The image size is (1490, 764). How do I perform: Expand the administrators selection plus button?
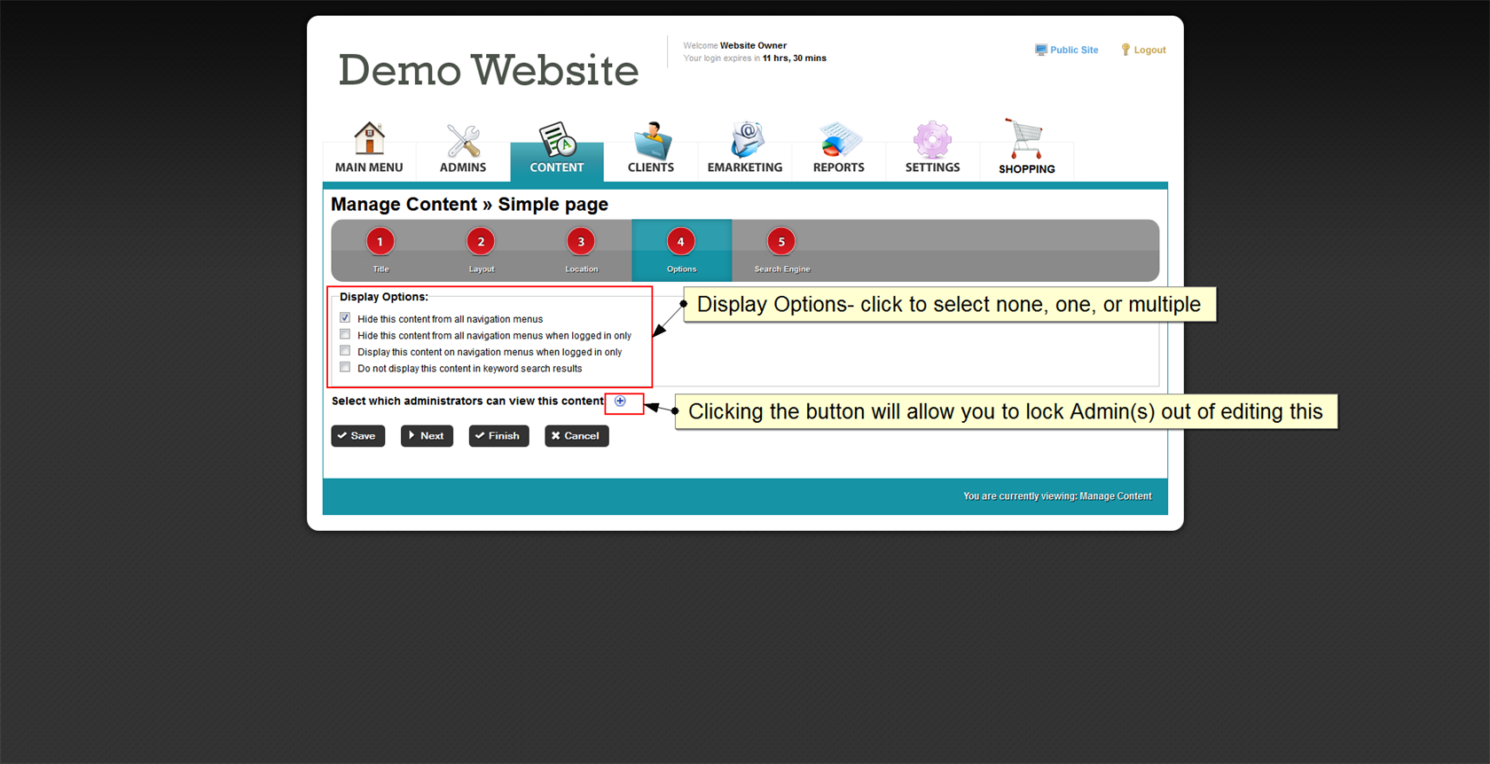pos(621,401)
